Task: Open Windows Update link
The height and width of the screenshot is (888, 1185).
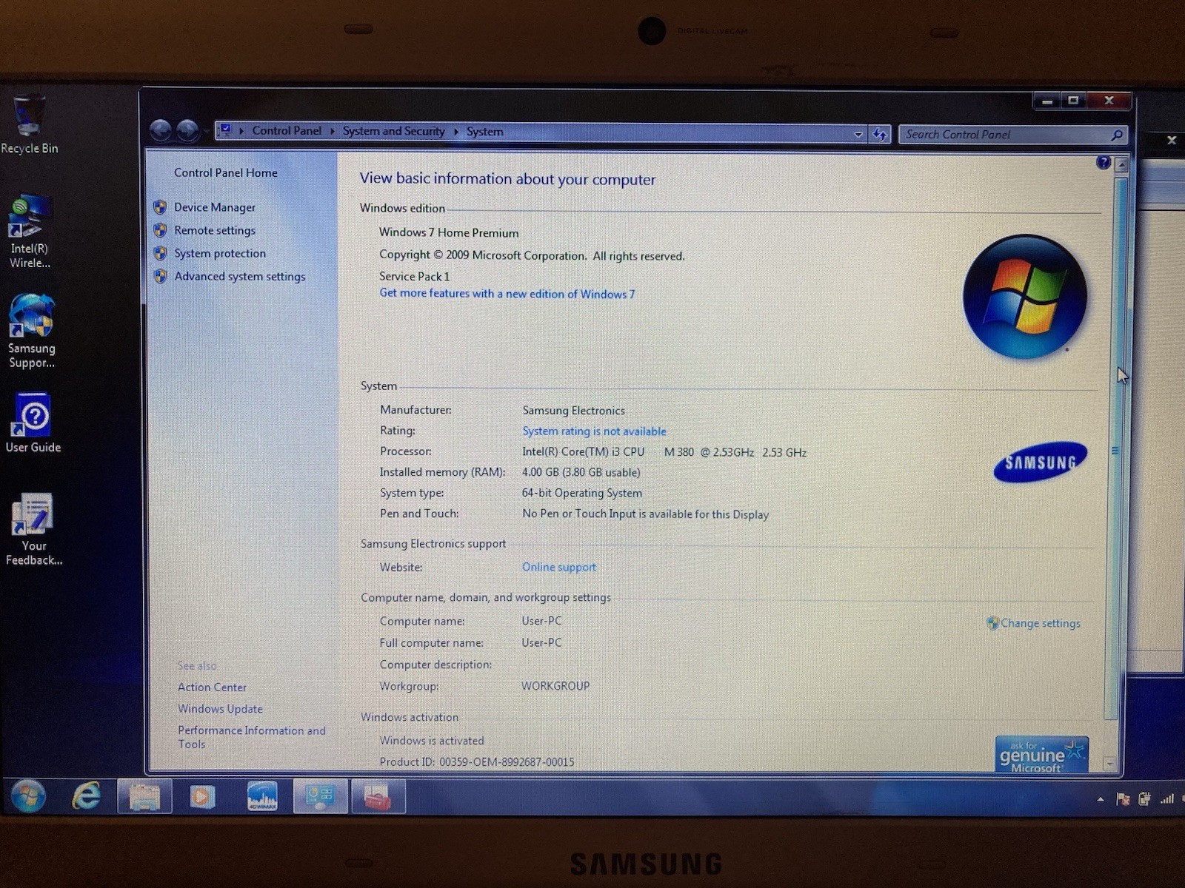Action: click(x=220, y=709)
